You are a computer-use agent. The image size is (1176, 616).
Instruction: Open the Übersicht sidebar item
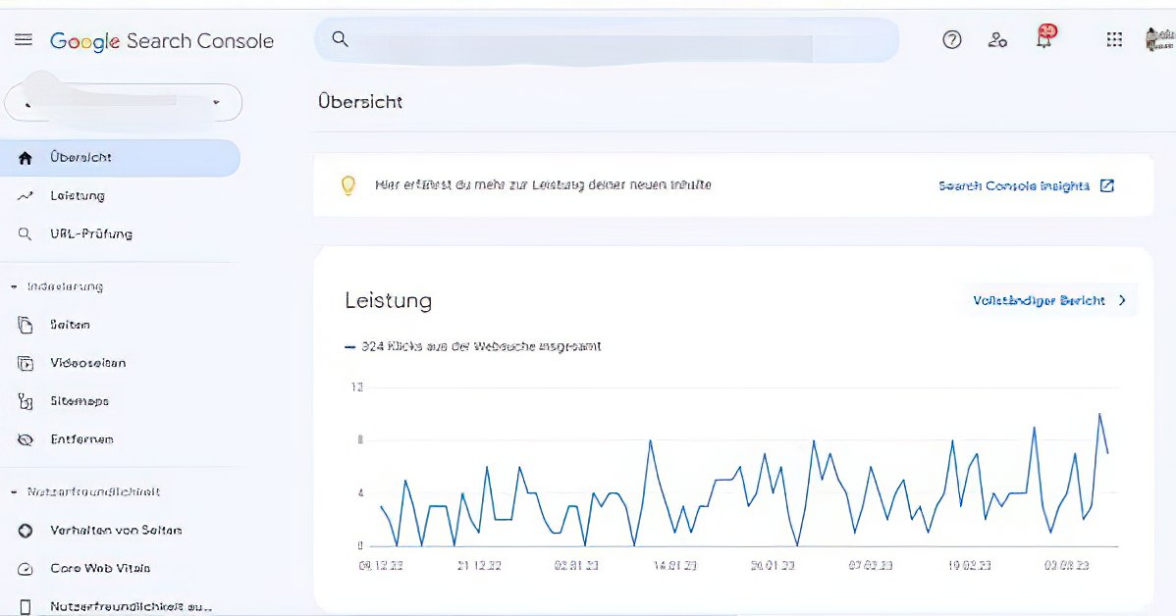(80, 157)
